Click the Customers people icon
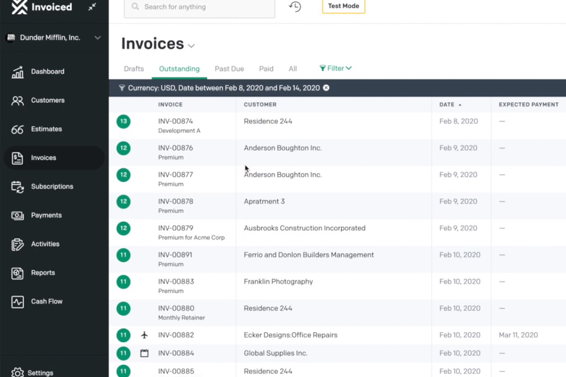Image resolution: width=566 pixels, height=377 pixels. pyautogui.click(x=17, y=100)
